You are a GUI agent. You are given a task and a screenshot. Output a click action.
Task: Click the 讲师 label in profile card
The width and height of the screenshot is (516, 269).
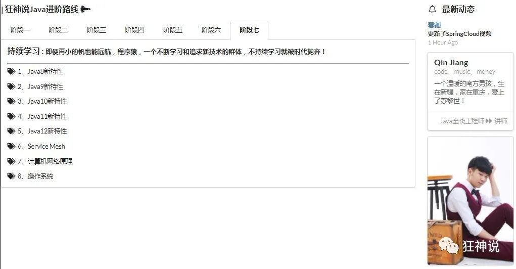click(501, 121)
